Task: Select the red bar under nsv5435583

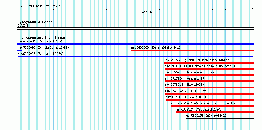Action: coord(193,50)
